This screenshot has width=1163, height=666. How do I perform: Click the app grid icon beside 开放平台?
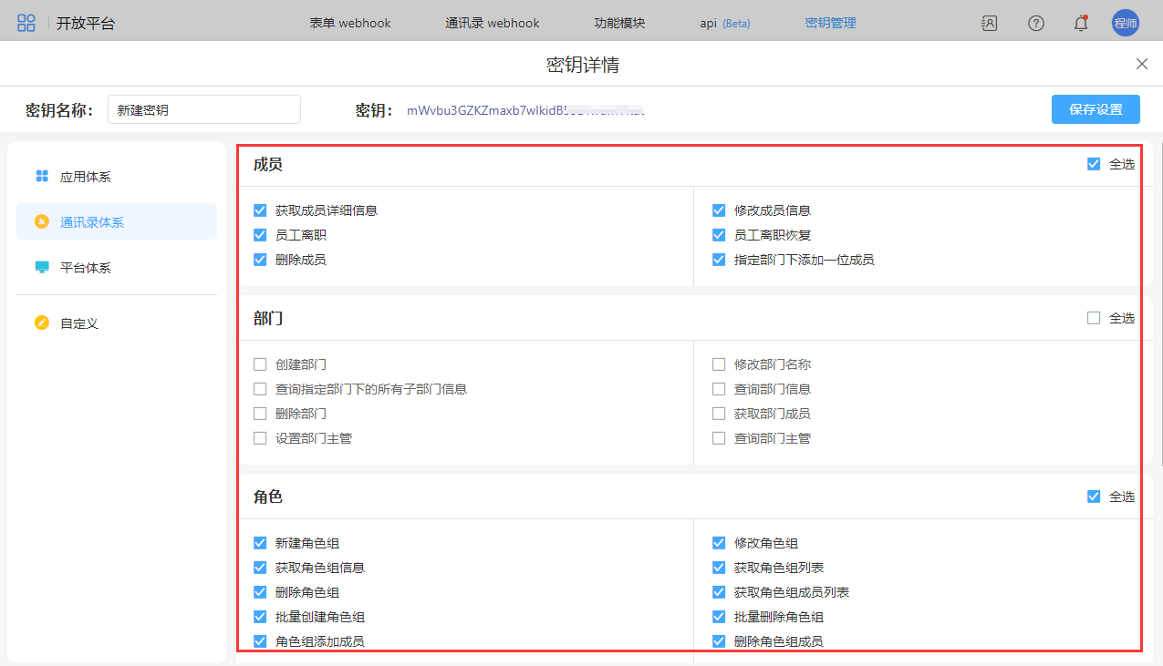[x=26, y=24]
